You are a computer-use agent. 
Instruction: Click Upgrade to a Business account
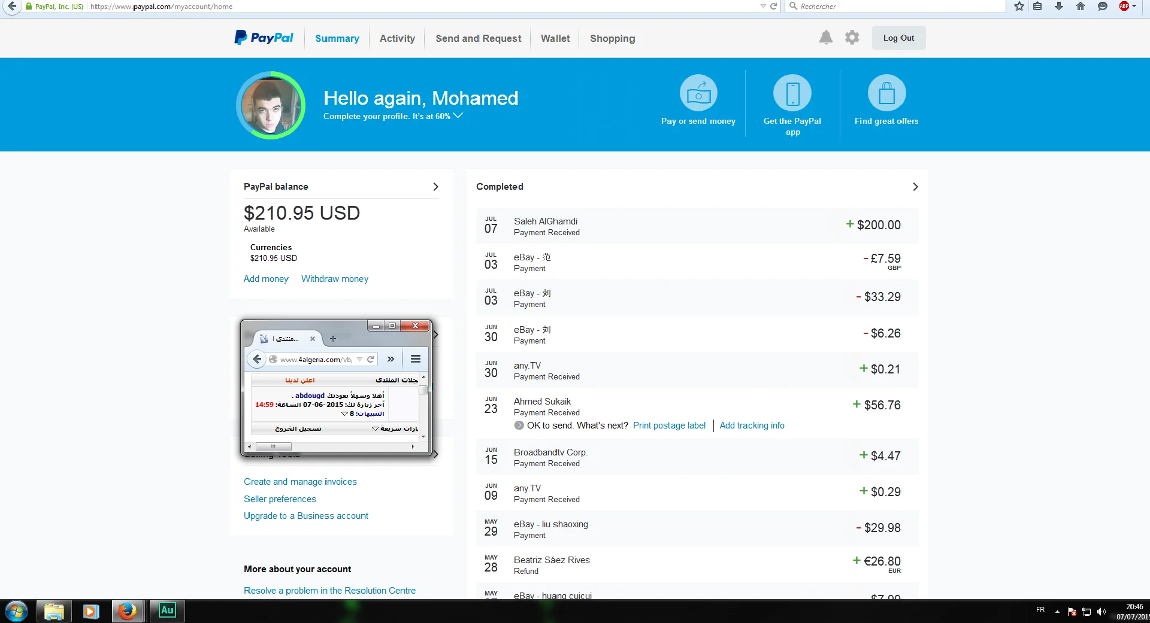coord(306,516)
